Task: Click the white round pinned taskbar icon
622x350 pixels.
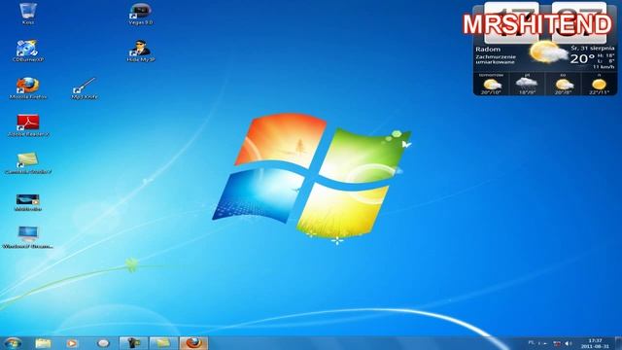Action: point(103,343)
